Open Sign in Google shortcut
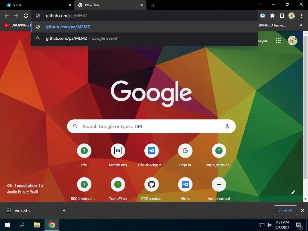308x231 pixels. pyautogui.click(x=185, y=155)
